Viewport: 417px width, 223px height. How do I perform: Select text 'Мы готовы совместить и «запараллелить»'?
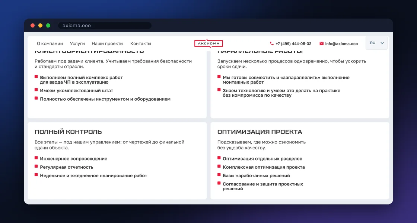click(271, 78)
